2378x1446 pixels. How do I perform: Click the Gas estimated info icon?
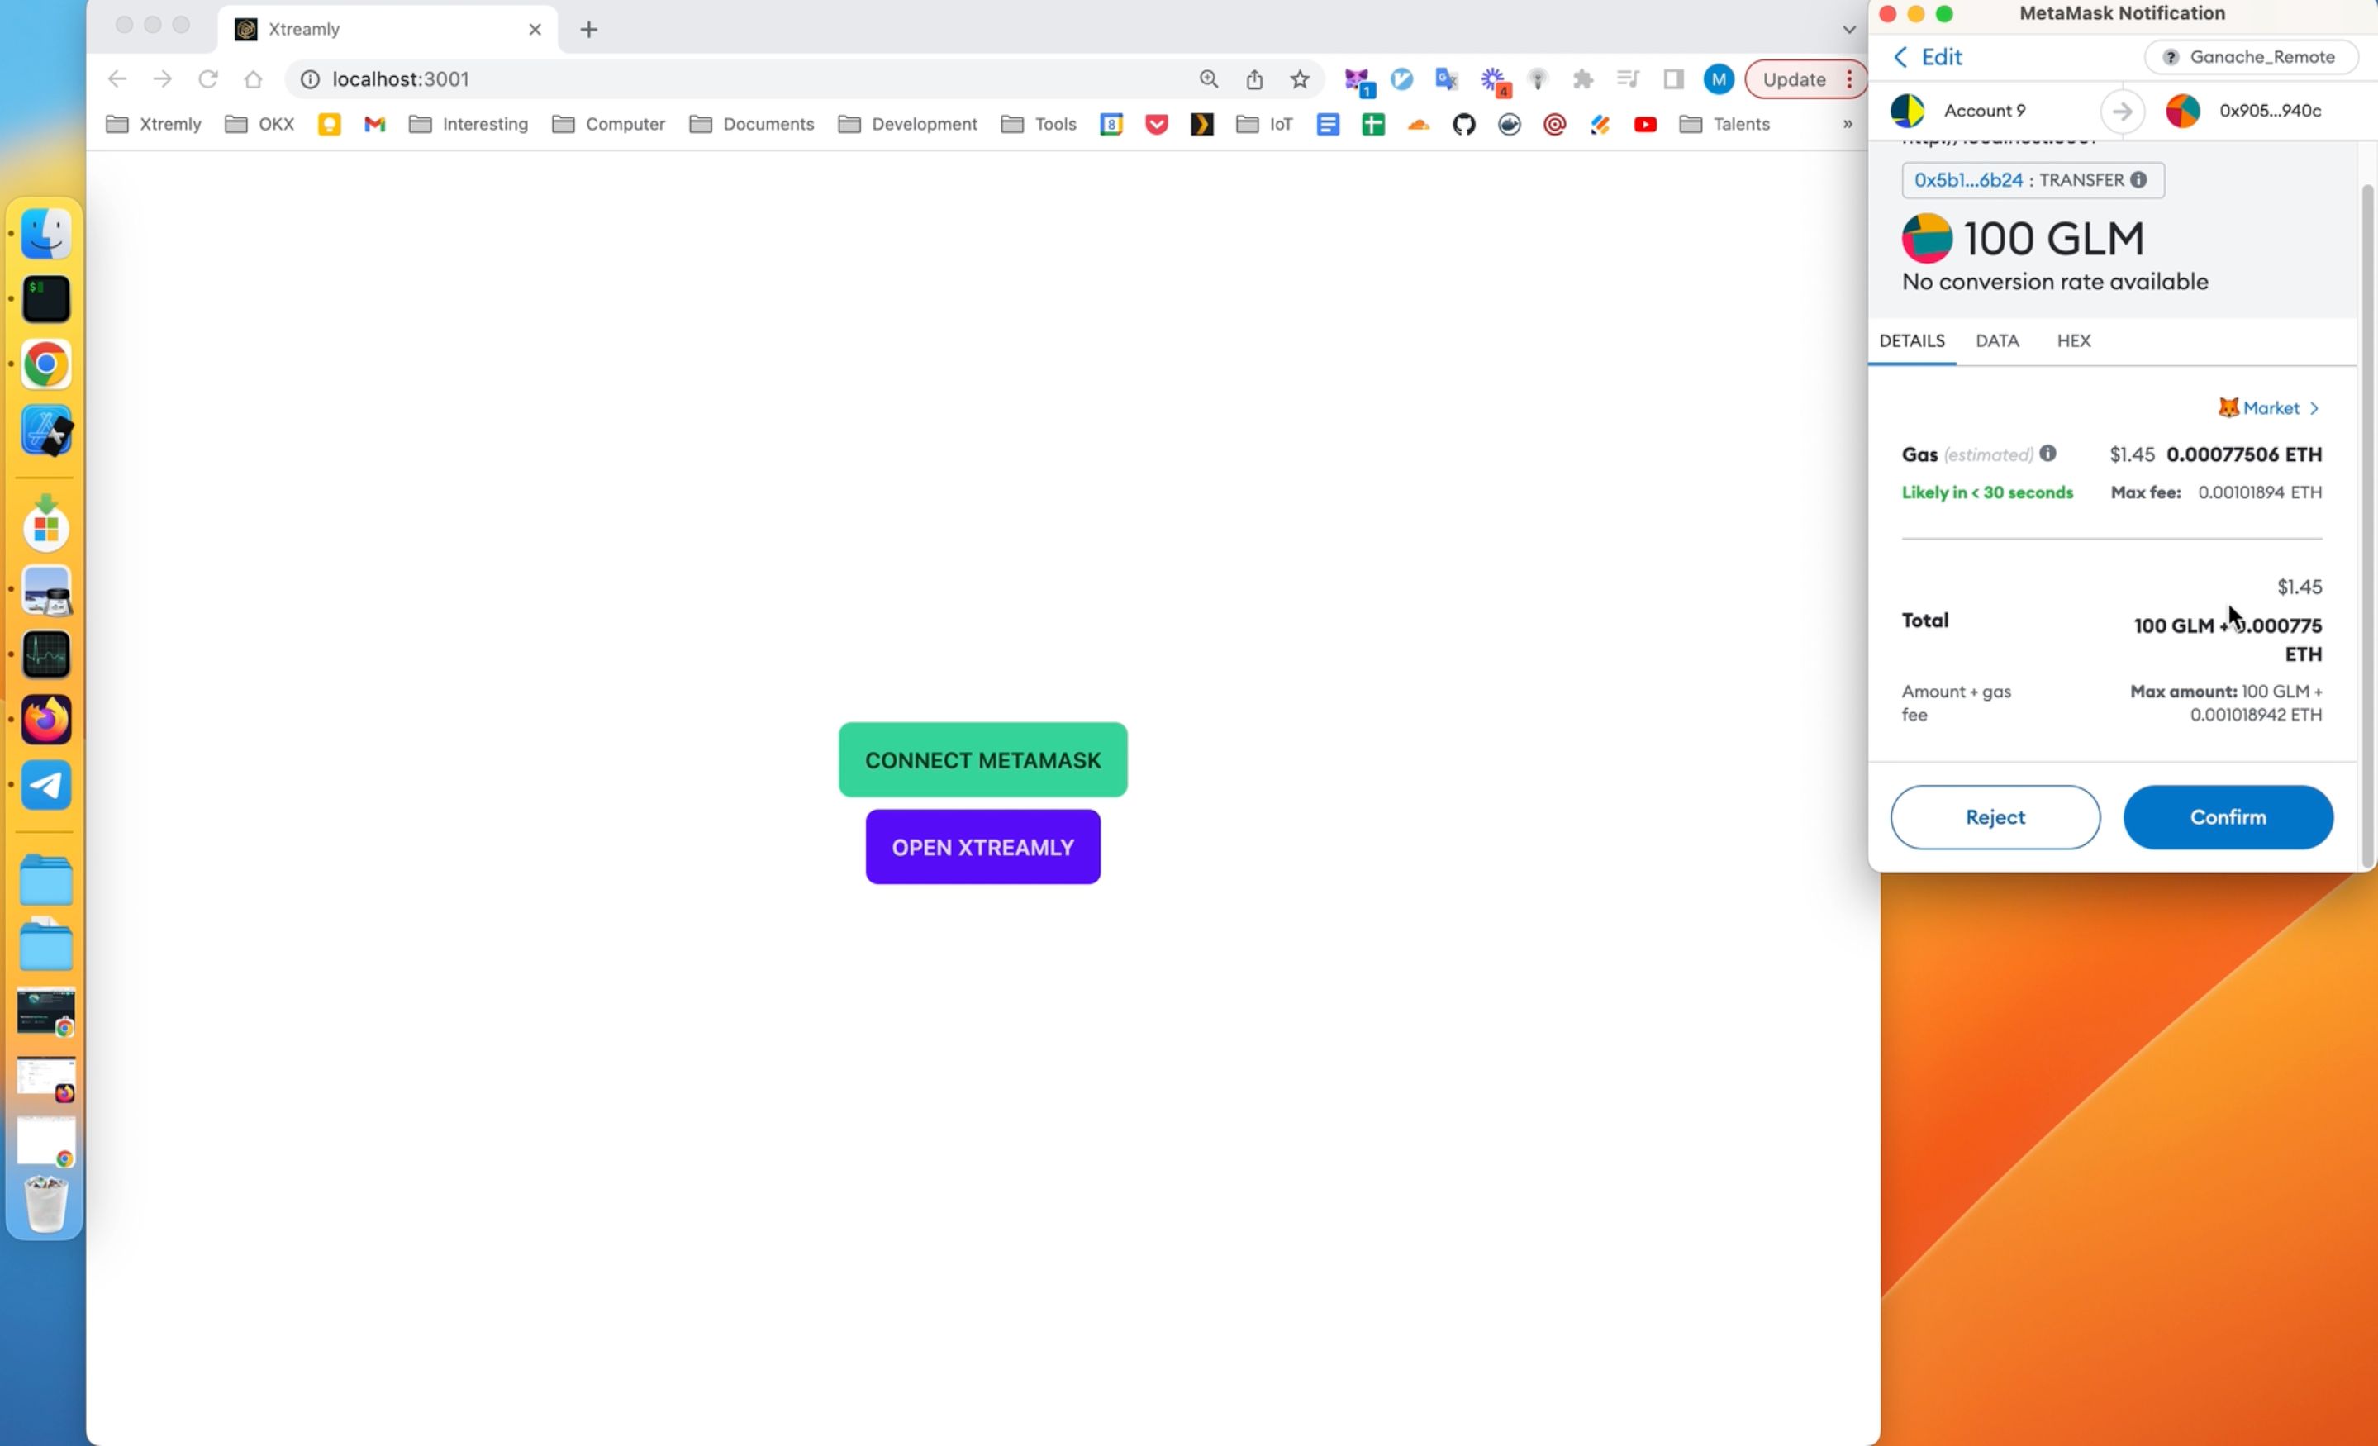tap(2047, 453)
